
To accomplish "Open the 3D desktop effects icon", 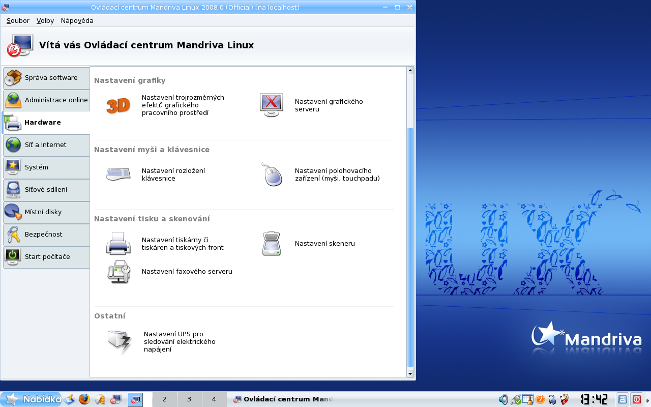I will [119, 105].
